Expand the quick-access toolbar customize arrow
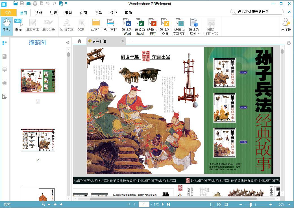The width and height of the screenshot is (294, 208). [x=66, y=3]
